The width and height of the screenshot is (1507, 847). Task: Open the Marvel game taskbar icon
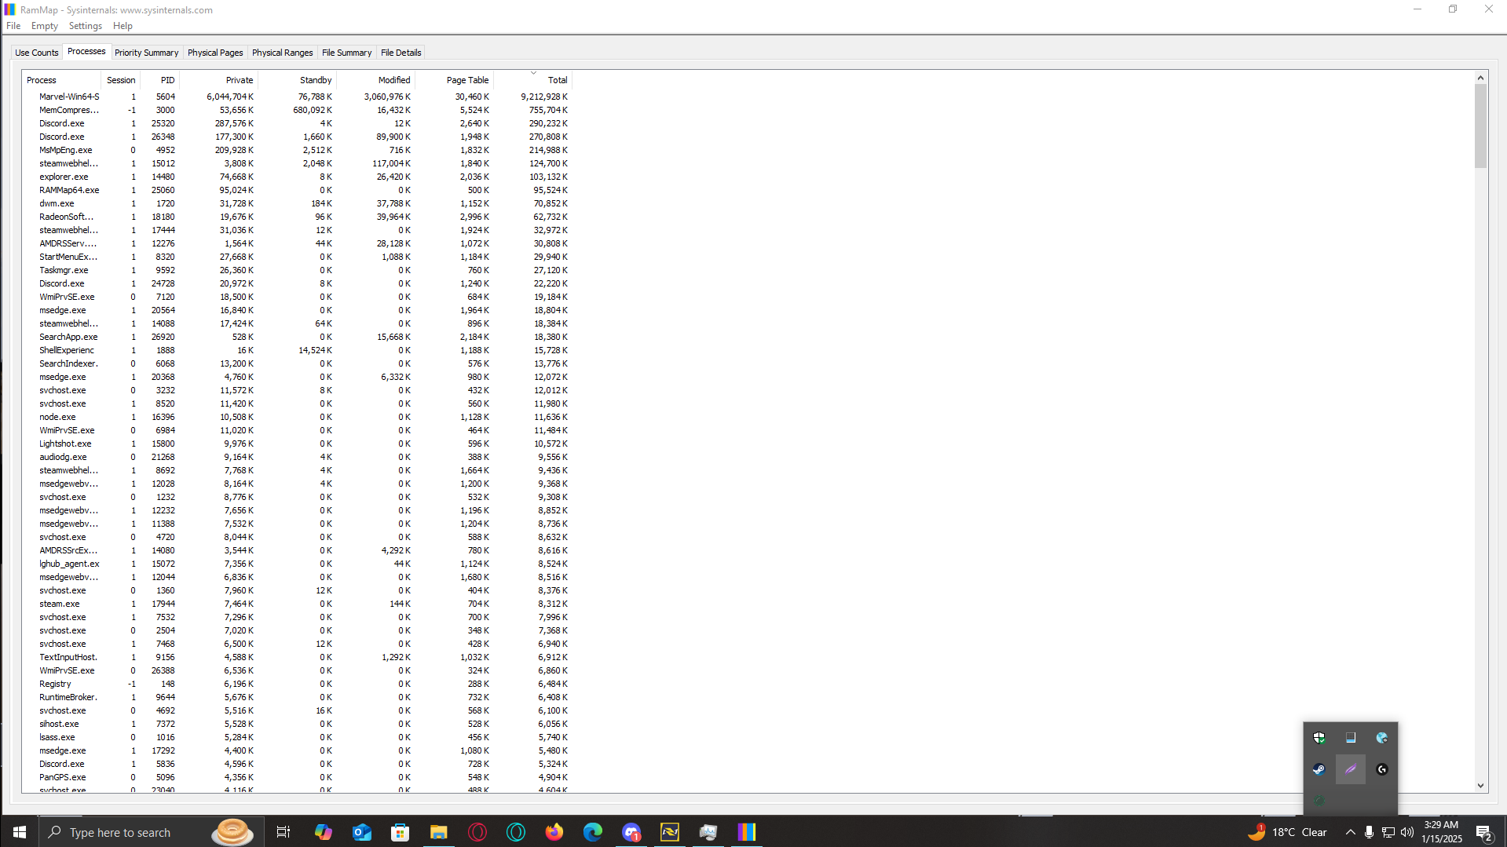(669, 832)
